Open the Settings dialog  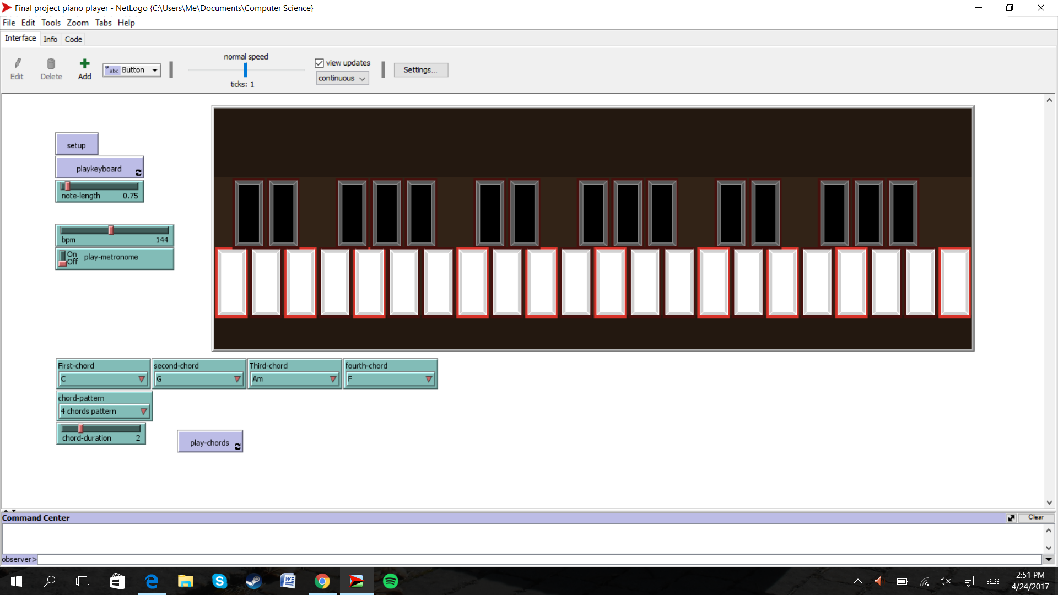(420, 70)
